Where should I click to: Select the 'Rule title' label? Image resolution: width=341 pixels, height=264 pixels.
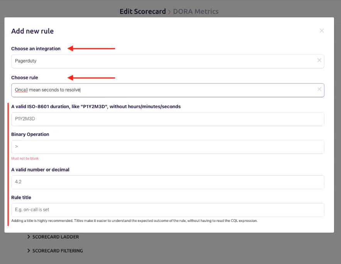[21, 198]
